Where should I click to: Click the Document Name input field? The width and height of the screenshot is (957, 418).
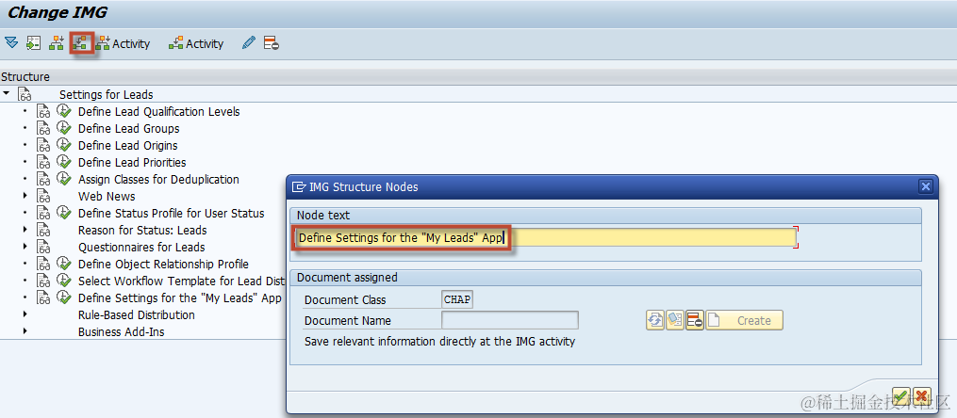(510, 320)
